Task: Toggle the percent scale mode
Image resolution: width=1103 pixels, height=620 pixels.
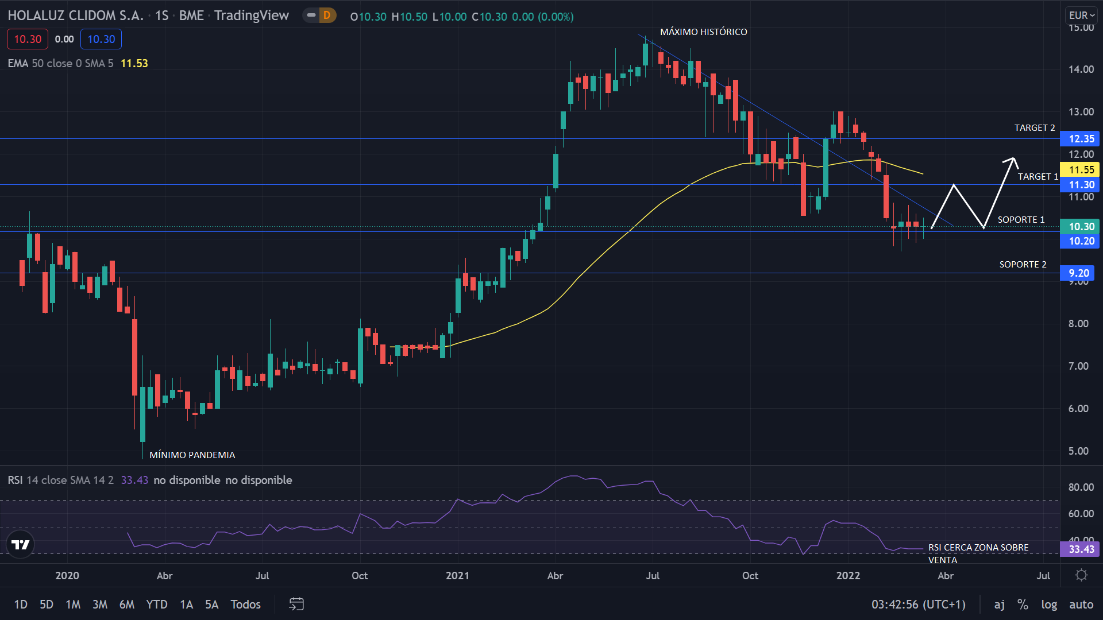Action: pos(1023,604)
